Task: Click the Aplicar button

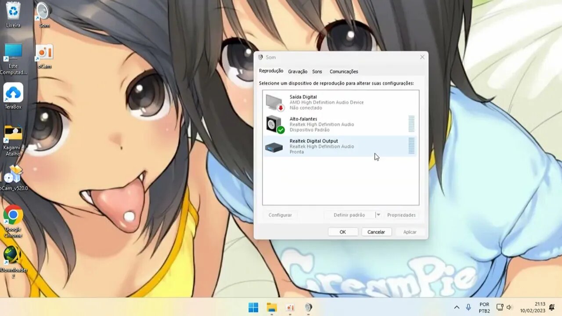Action: 410,232
